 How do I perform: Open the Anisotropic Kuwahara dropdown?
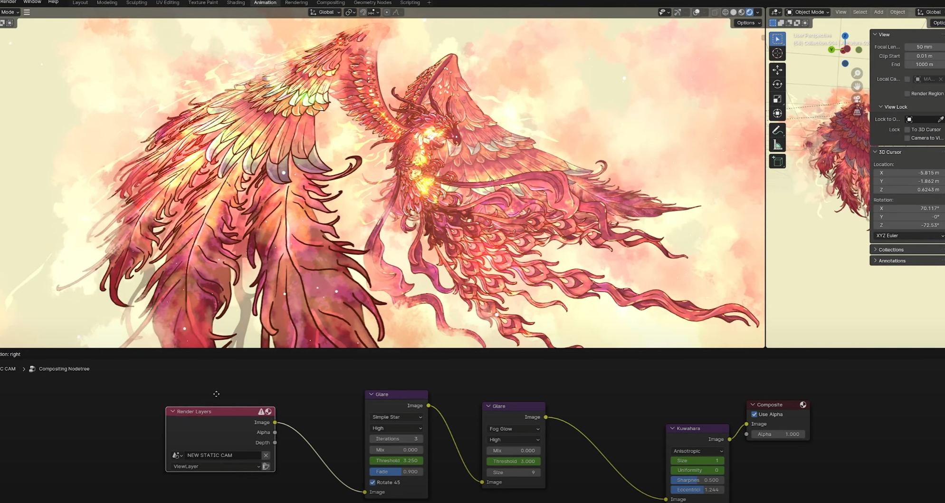pyautogui.click(x=697, y=451)
